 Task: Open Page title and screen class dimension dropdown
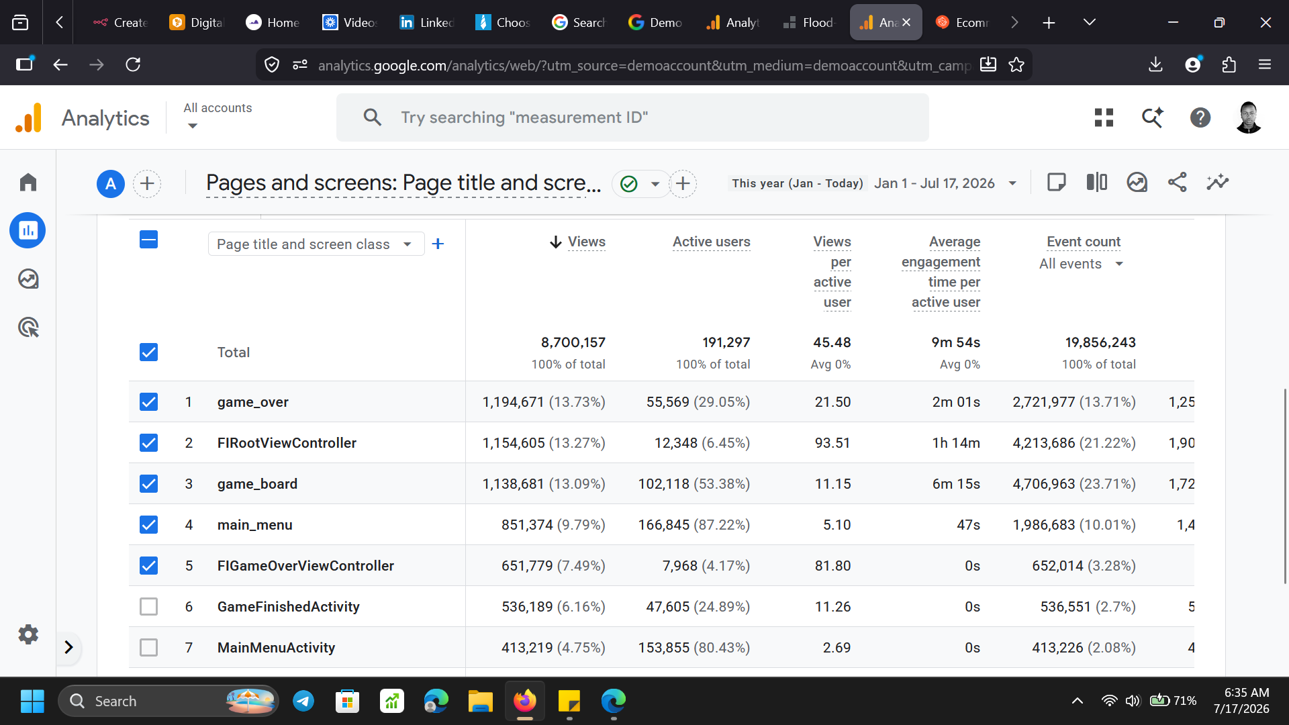tap(316, 244)
